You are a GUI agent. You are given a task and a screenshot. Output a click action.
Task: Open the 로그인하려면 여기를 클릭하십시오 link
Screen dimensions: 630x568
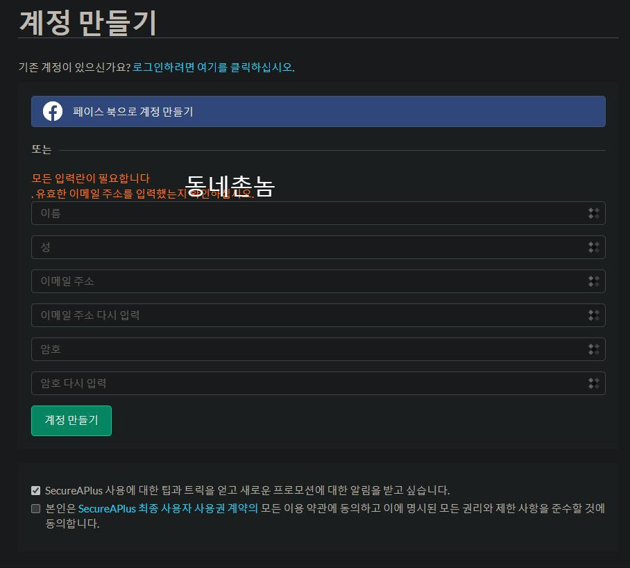(x=213, y=67)
